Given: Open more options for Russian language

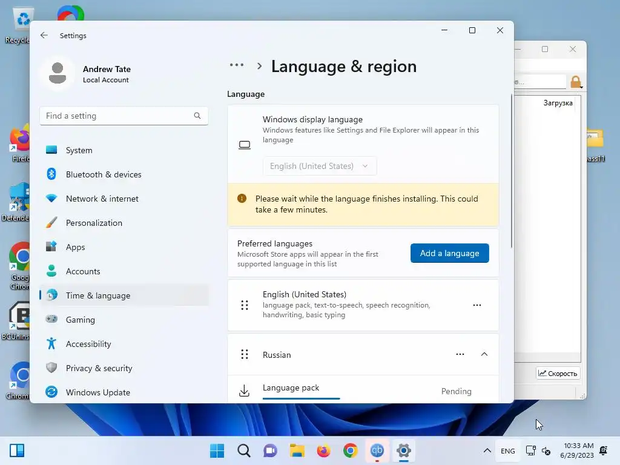Looking at the screenshot, I should tap(460, 354).
